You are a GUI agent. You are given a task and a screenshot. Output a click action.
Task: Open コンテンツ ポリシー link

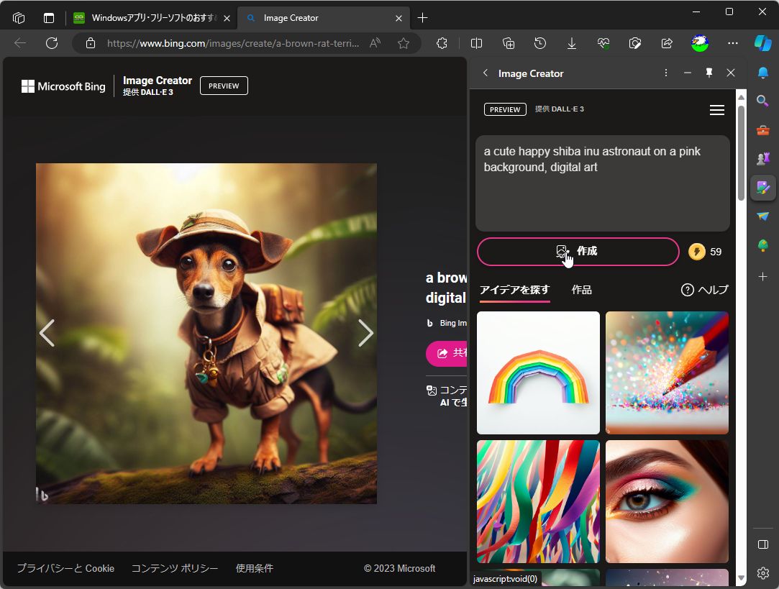point(174,568)
